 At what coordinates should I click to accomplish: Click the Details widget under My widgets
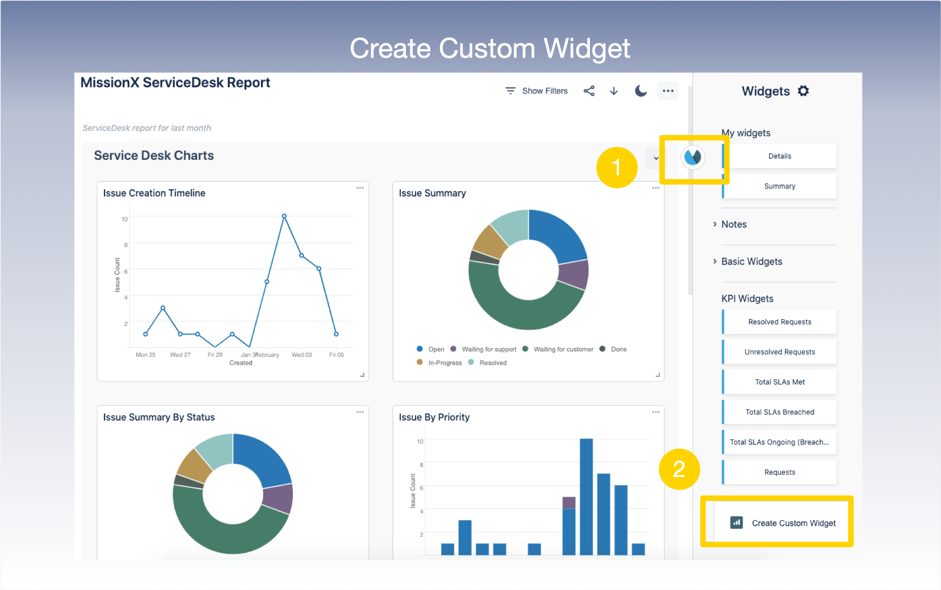[x=779, y=156]
